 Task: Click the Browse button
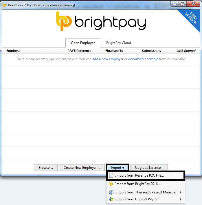[46, 168]
